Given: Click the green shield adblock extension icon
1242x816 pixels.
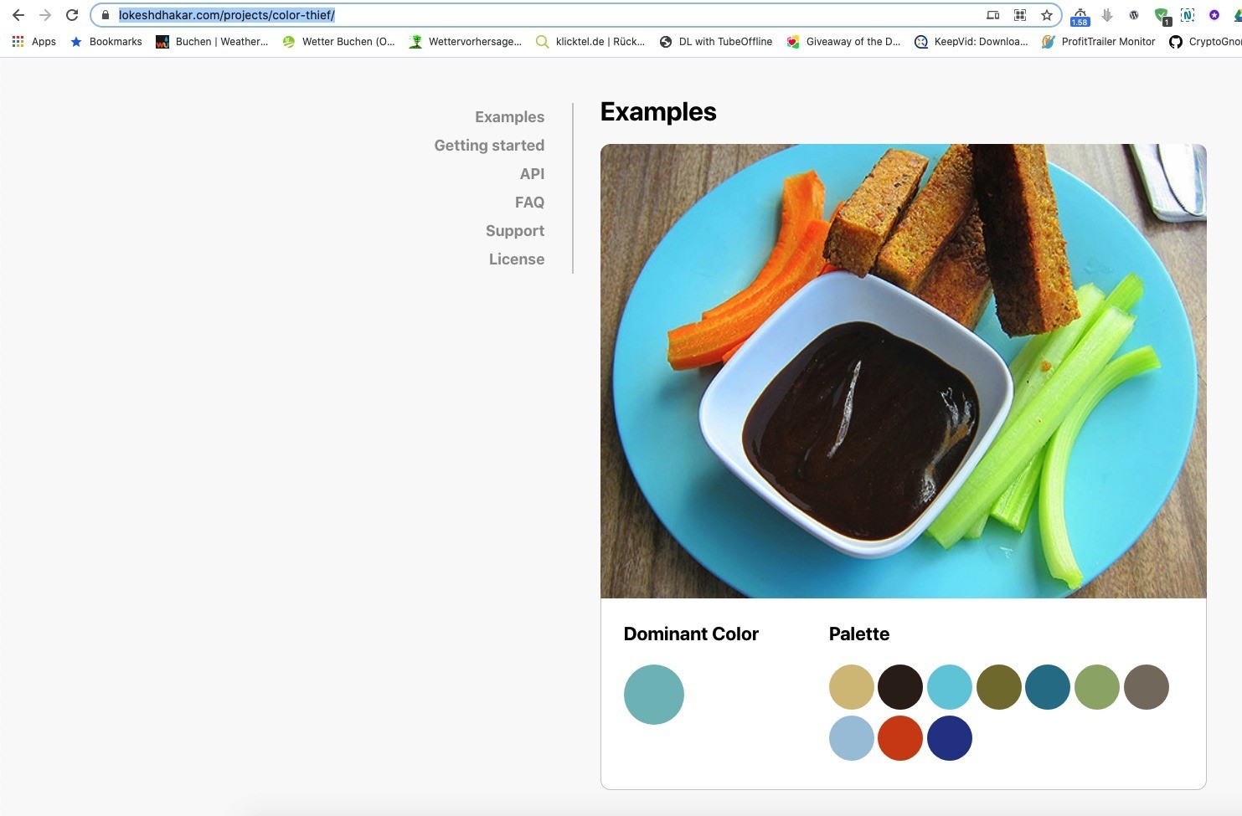Looking at the screenshot, I should [x=1162, y=16].
